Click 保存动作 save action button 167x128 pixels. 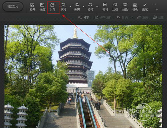[103, 17]
